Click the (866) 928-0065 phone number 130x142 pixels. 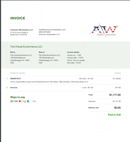click(x=44, y=32)
